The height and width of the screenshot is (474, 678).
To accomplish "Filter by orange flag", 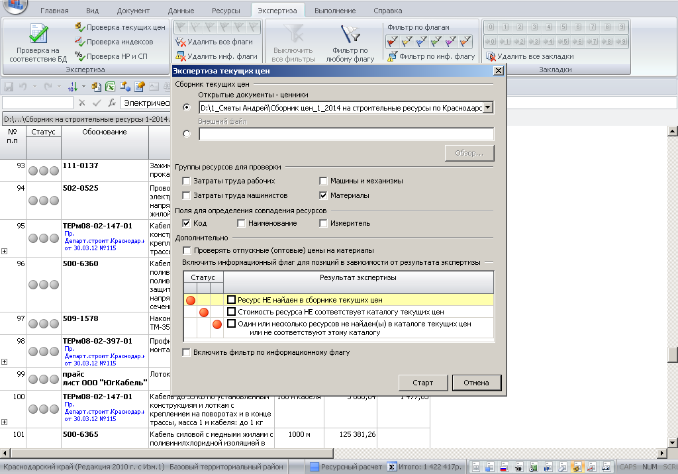I will click(x=465, y=42).
